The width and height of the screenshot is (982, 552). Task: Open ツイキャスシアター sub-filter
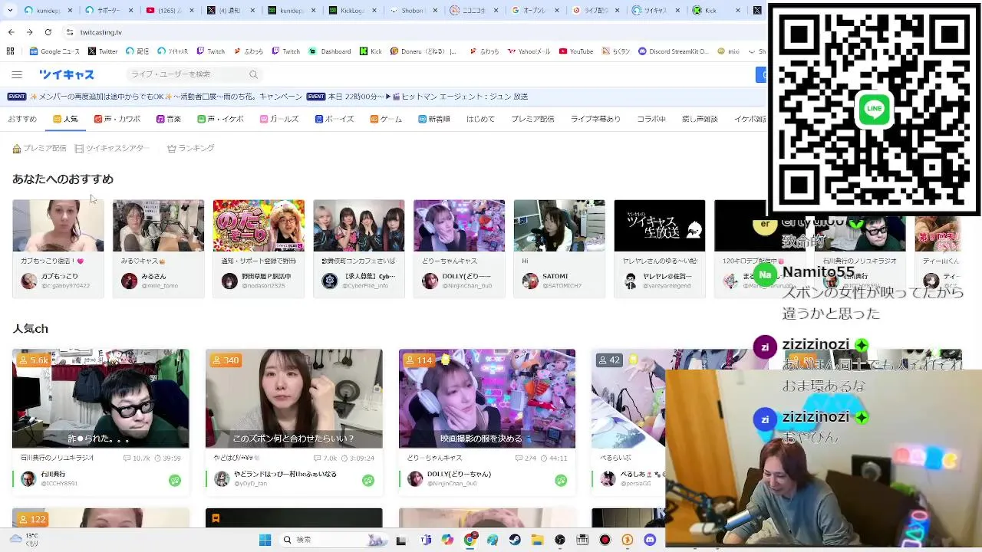[110, 148]
